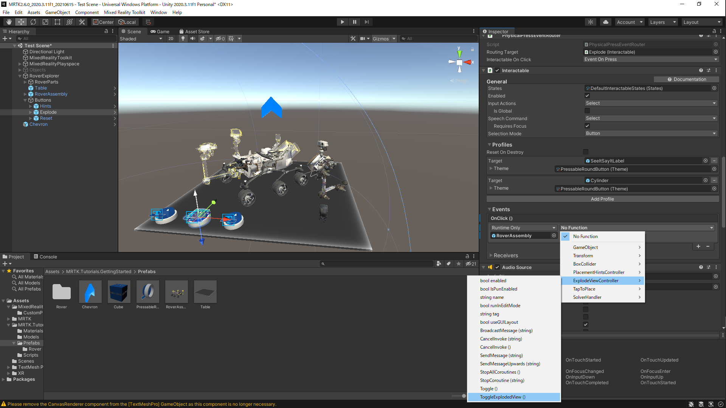Choose ToggleExplodedView () from the menu
The width and height of the screenshot is (726, 408).
[503, 397]
